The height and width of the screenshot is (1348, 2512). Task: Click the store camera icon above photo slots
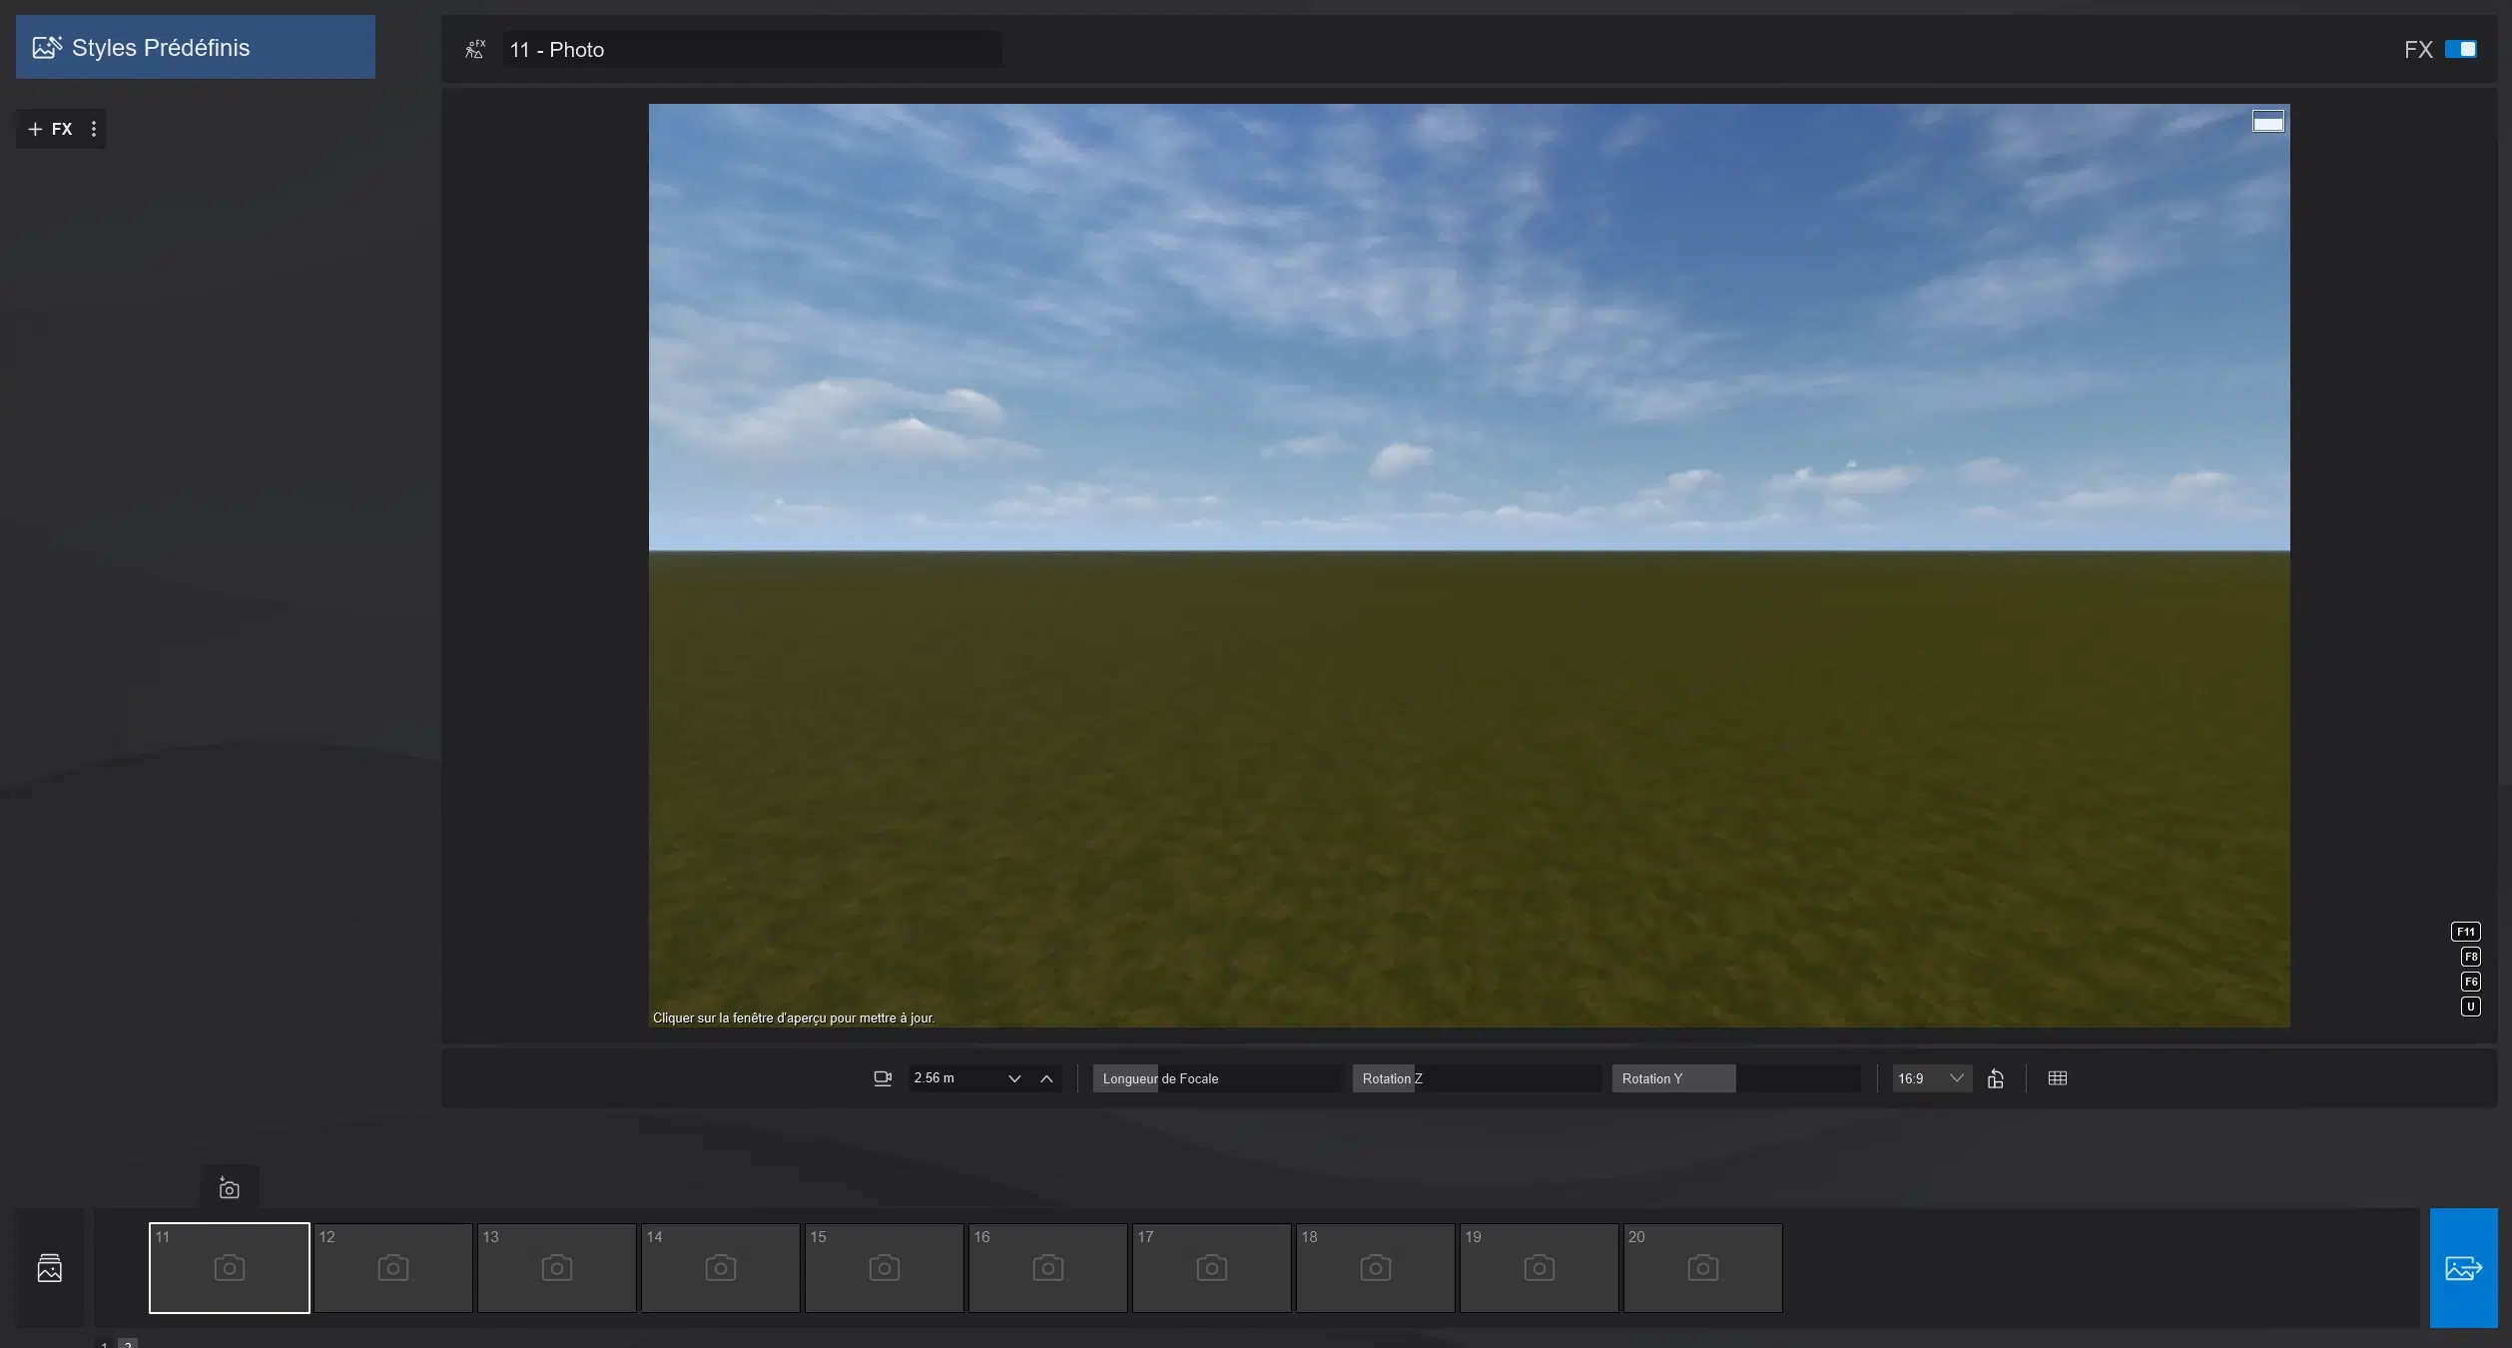click(x=229, y=1188)
